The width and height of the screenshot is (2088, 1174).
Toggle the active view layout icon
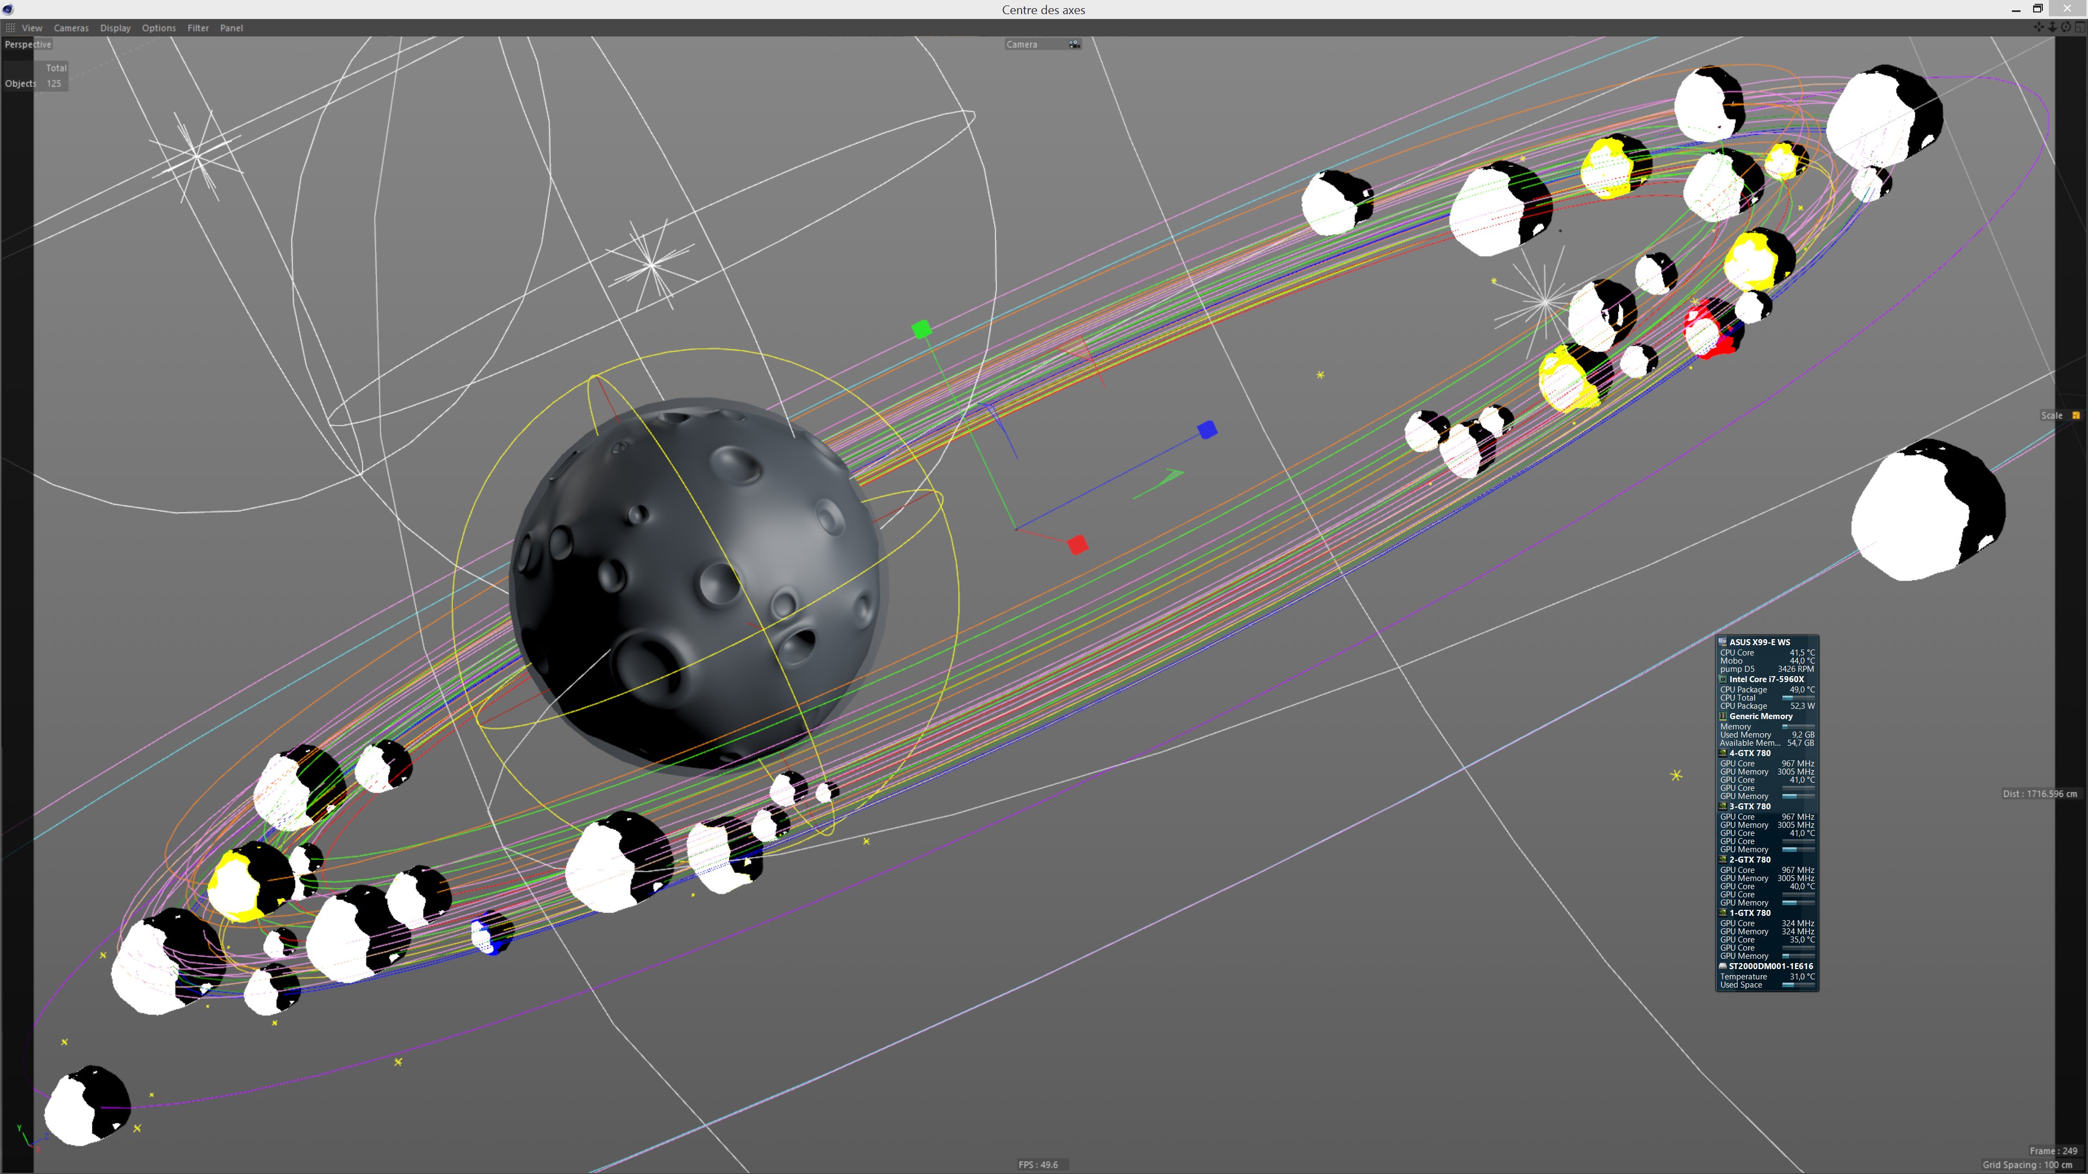point(2080,28)
